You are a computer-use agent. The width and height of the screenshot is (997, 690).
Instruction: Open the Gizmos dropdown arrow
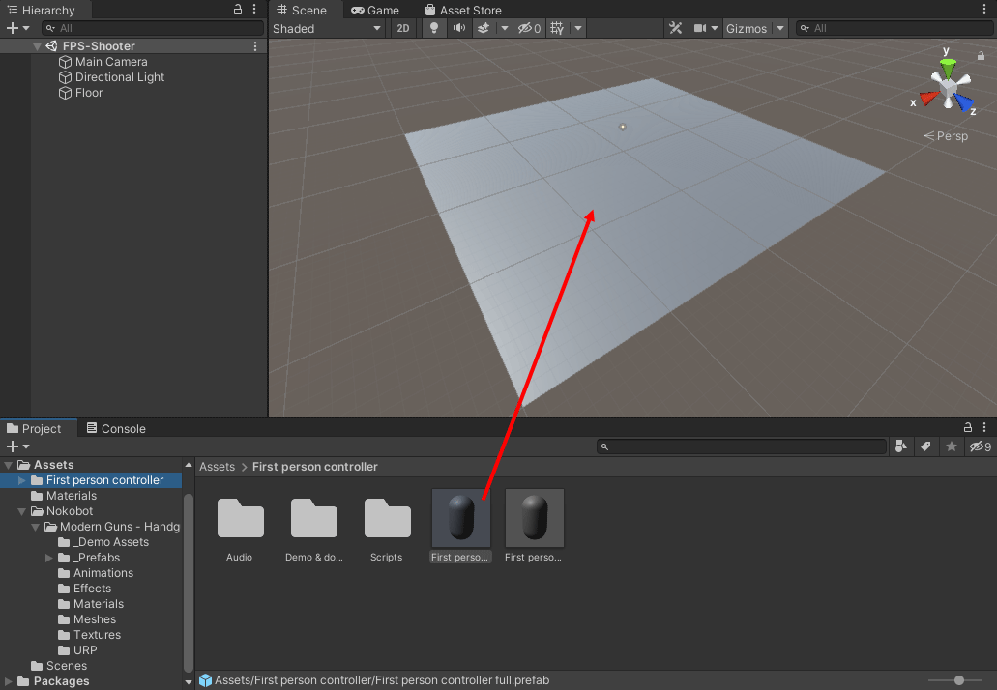tap(780, 28)
